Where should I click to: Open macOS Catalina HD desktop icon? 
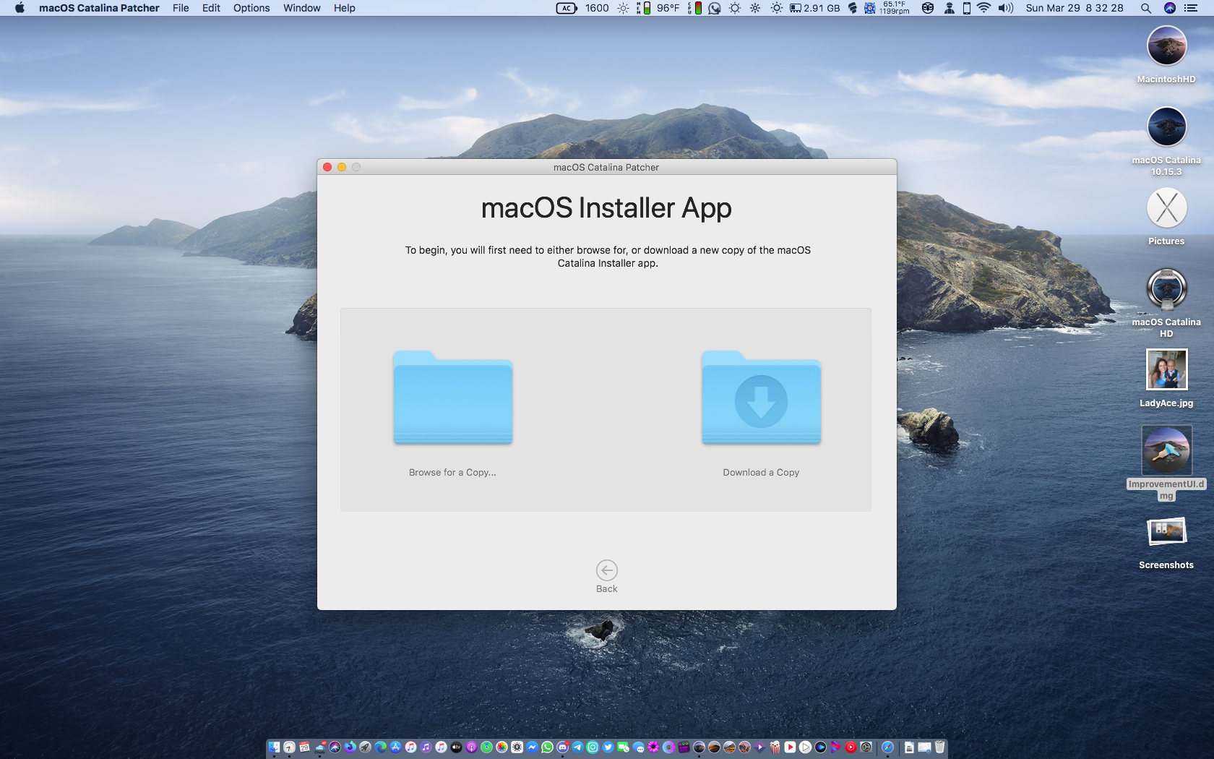pos(1166,289)
